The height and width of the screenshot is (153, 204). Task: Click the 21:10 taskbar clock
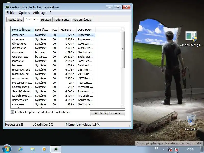click(190, 149)
